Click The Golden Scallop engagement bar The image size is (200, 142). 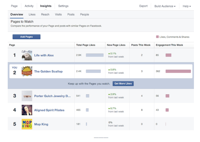pos(178,71)
